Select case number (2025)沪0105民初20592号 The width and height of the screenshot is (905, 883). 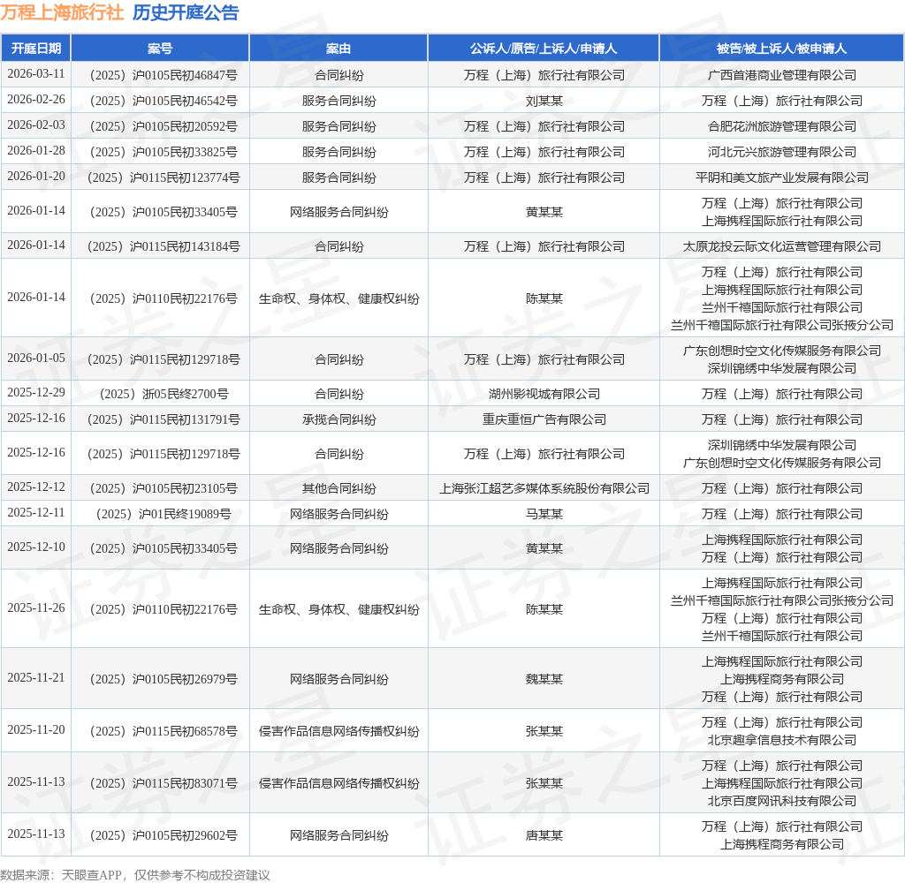(x=164, y=126)
